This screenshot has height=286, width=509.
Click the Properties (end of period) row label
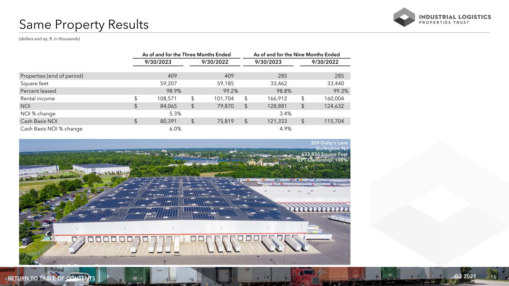[52, 76]
